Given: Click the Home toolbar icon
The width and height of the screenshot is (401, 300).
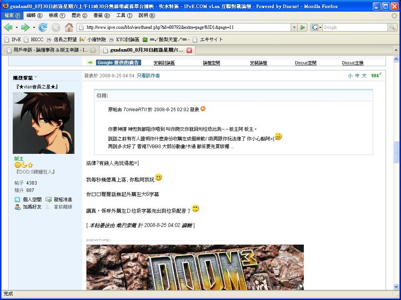Looking at the screenshot, I should pos(69,27).
